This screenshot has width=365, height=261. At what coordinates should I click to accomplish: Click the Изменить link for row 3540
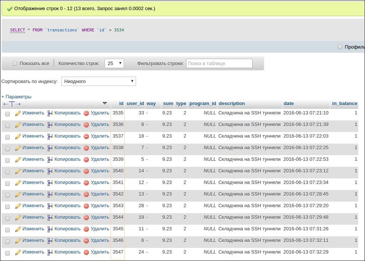33,171
